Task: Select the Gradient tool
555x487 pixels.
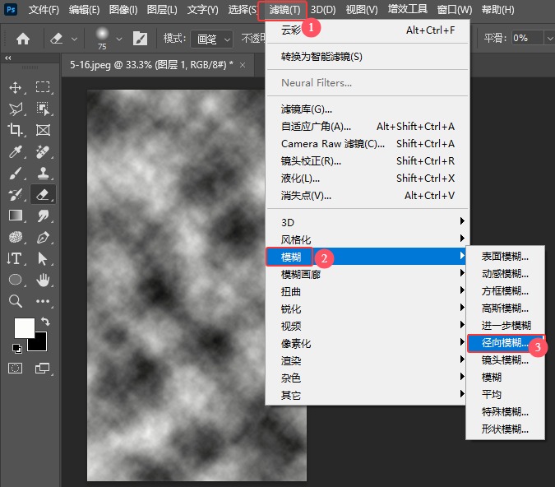Action: (16, 216)
